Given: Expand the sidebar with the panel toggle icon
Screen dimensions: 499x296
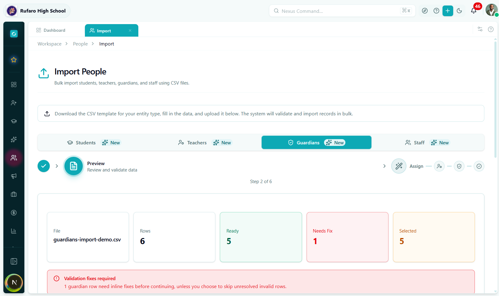Looking at the screenshot, I should pyautogui.click(x=14, y=262).
